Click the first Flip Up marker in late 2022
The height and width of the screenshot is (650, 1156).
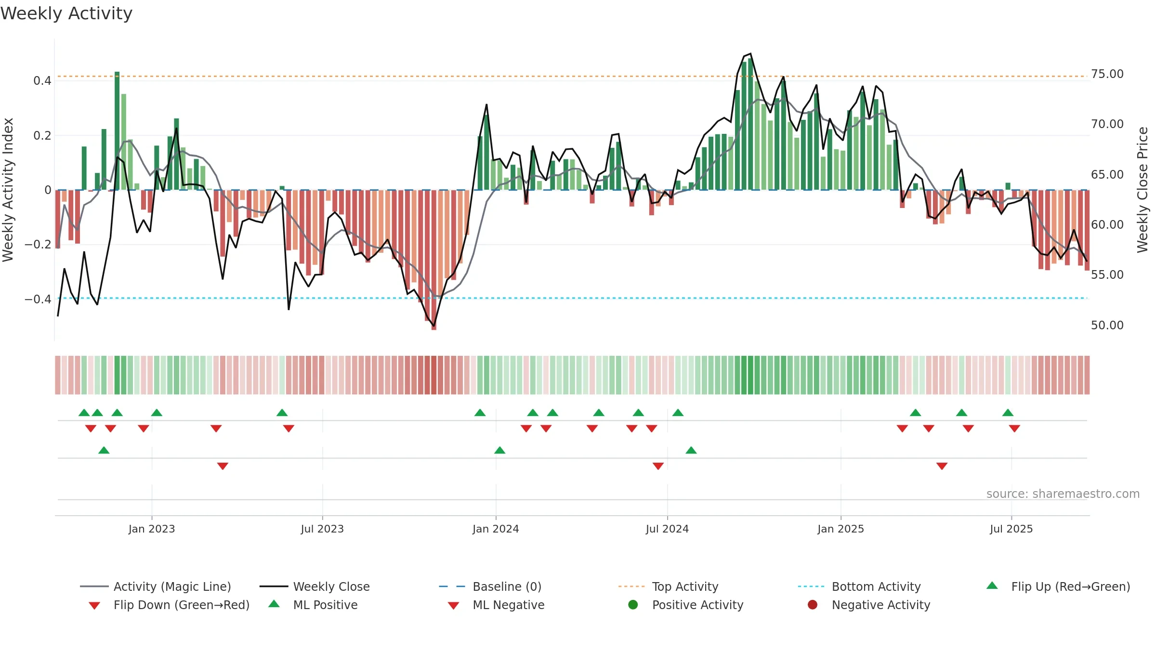tap(84, 413)
